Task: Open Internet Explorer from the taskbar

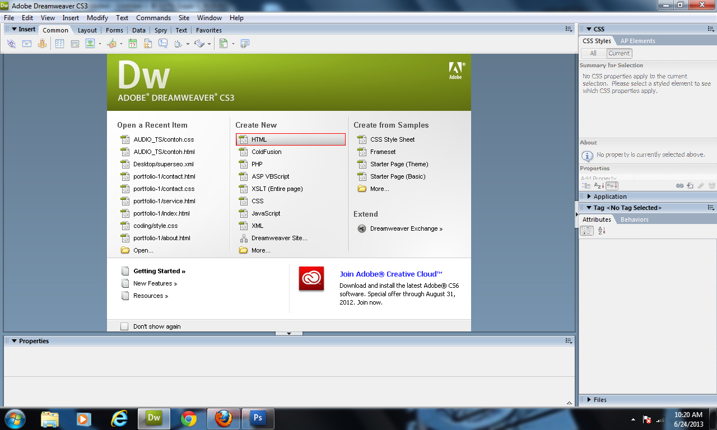Action: click(x=119, y=418)
